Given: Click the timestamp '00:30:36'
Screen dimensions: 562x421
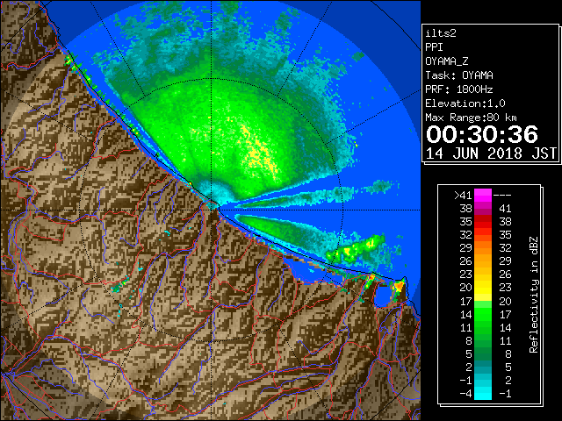Looking at the screenshot, I should point(482,134).
